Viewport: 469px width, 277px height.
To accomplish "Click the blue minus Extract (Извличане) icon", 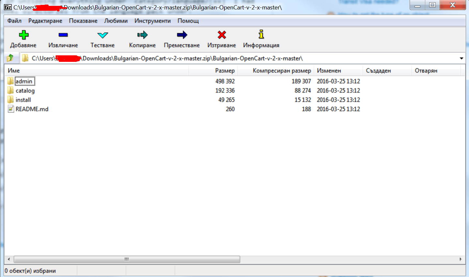I will click(63, 35).
